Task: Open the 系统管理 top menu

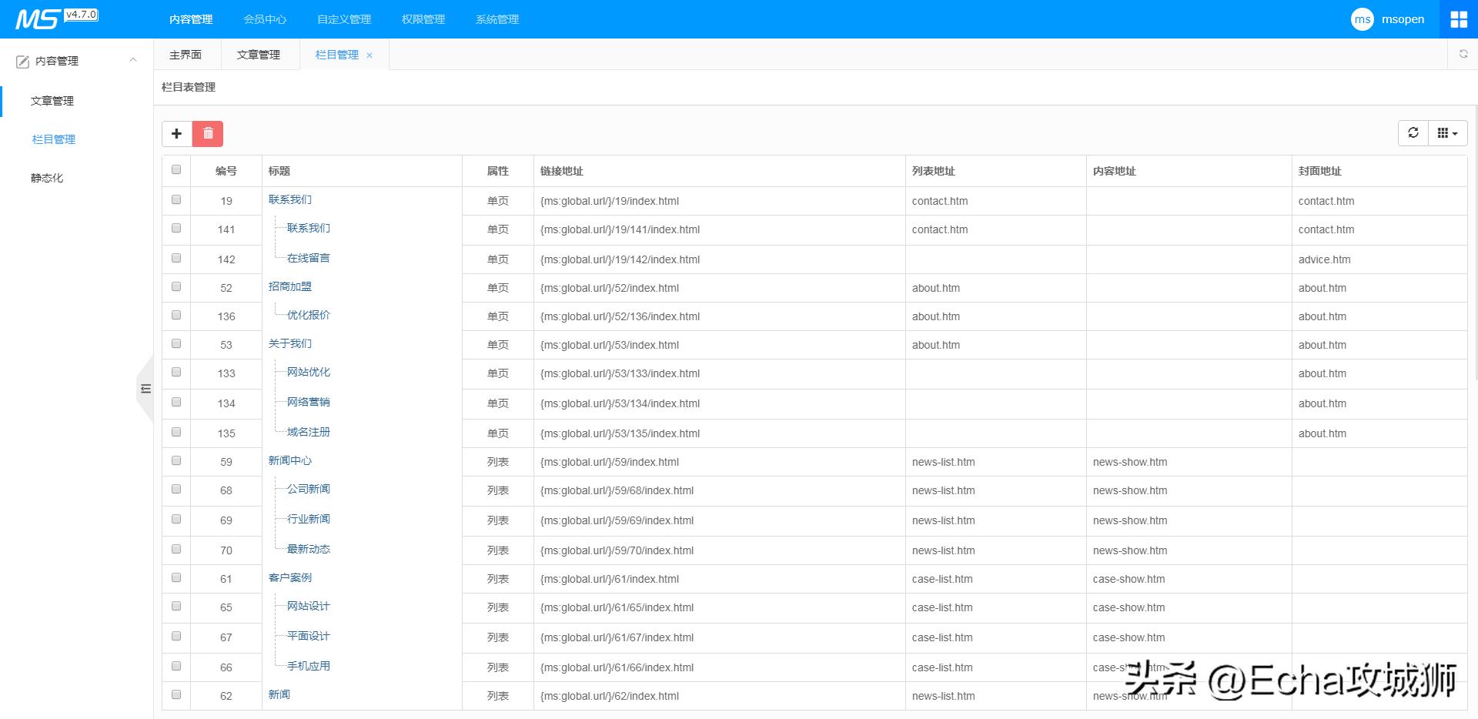Action: [x=497, y=19]
